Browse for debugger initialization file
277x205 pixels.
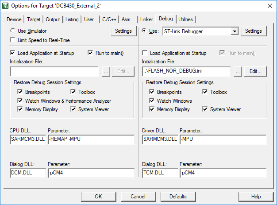[238, 71]
